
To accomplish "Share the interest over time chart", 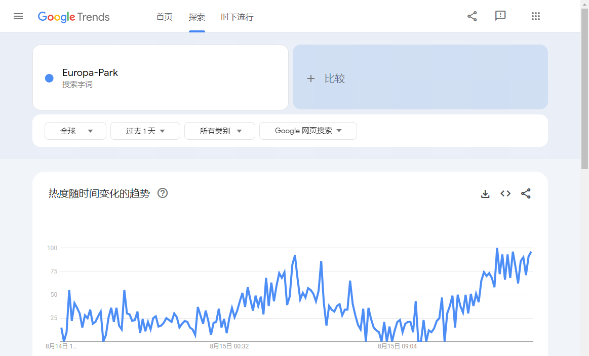I will (526, 193).
